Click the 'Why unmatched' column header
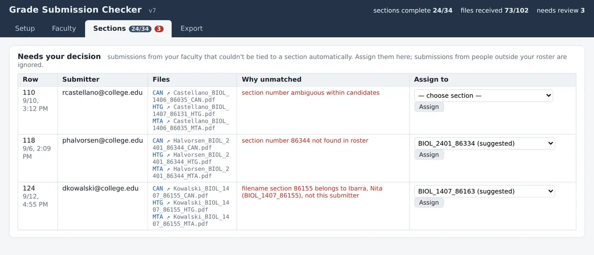594x255 pixels. [323, 80]
